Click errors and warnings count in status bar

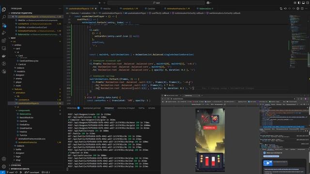point(46,172)
